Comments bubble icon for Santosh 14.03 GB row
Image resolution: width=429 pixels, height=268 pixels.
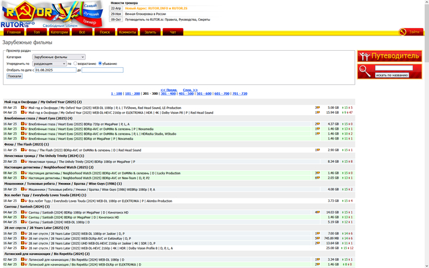pyautogui.click(x=317, y=212)
